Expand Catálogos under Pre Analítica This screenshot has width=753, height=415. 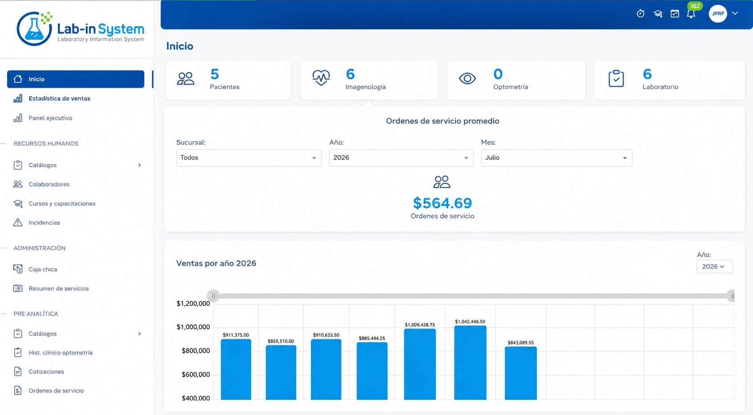click(76, 333)
